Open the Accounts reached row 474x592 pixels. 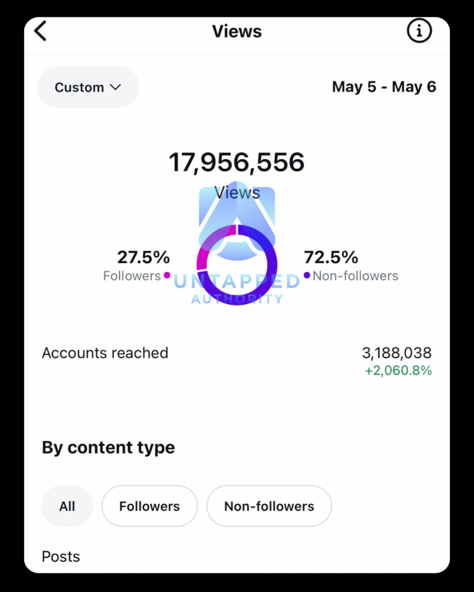[x=105, y=353]
